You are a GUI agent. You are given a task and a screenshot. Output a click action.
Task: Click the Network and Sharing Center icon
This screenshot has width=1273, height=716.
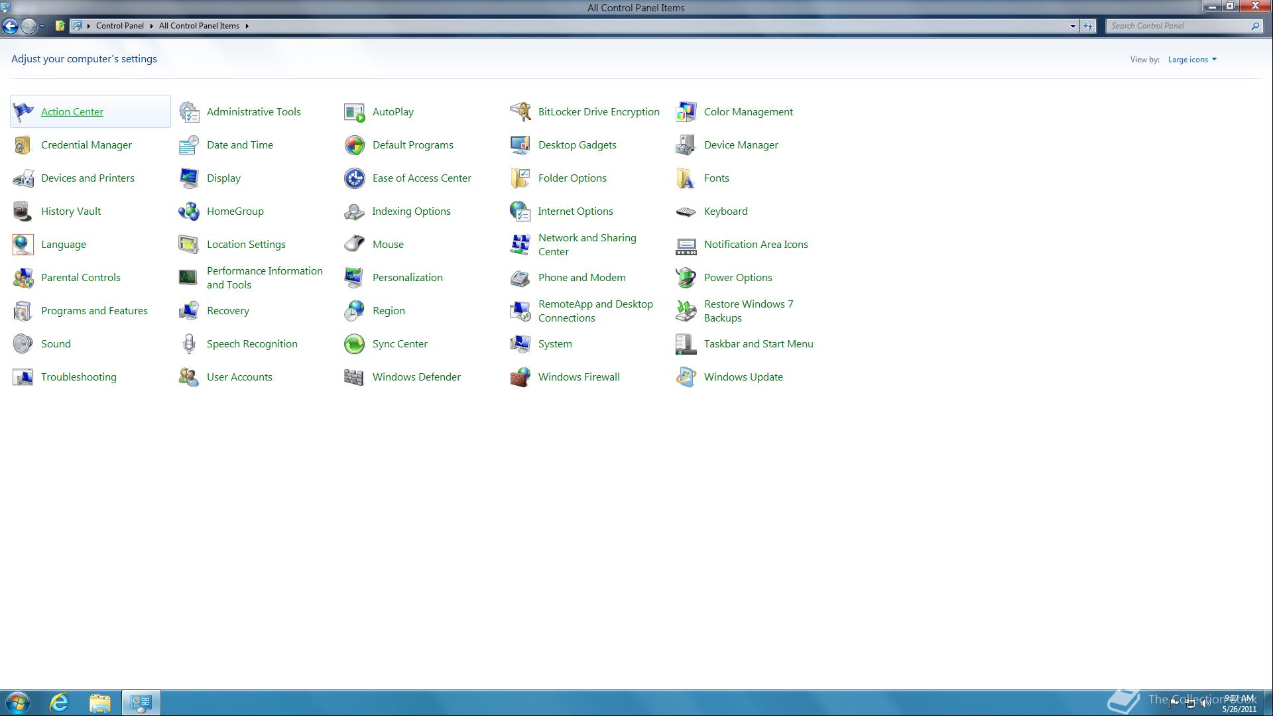click(520, 244)
